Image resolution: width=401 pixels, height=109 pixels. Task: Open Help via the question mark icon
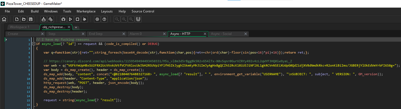(104, 19)
